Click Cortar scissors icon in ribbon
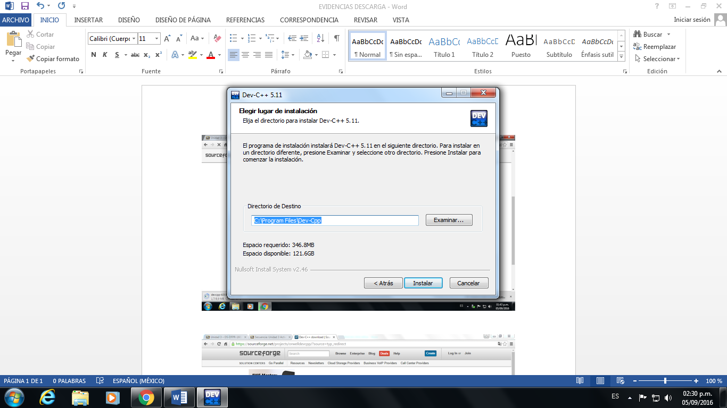 (x=30, y=35)
